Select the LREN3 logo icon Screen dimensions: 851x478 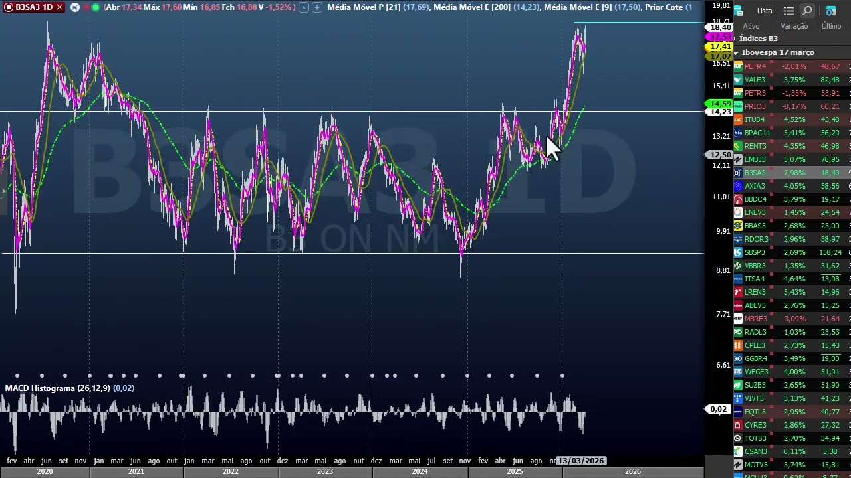(x=738, y=292)
